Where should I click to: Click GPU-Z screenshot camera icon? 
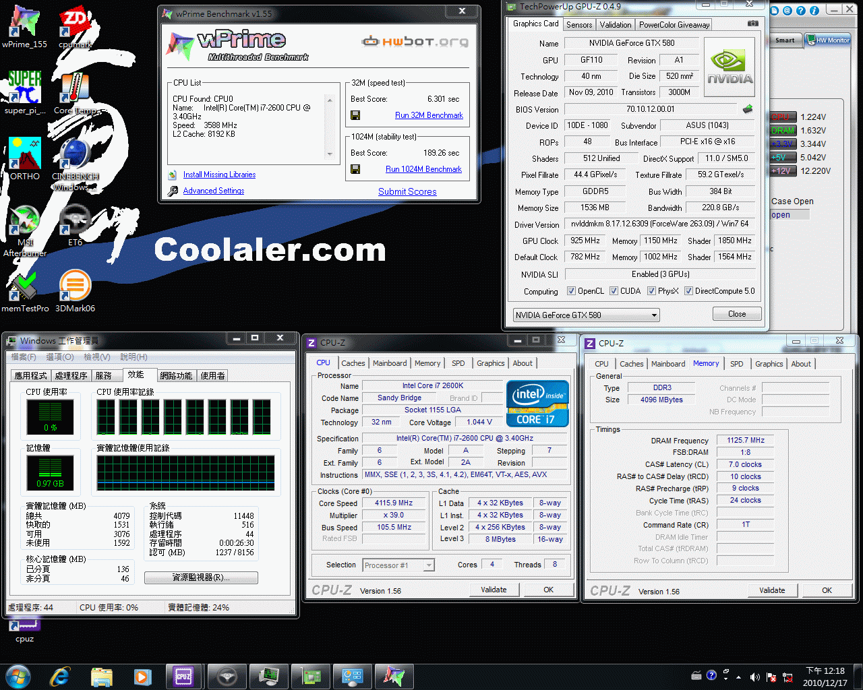click(753, 24)
